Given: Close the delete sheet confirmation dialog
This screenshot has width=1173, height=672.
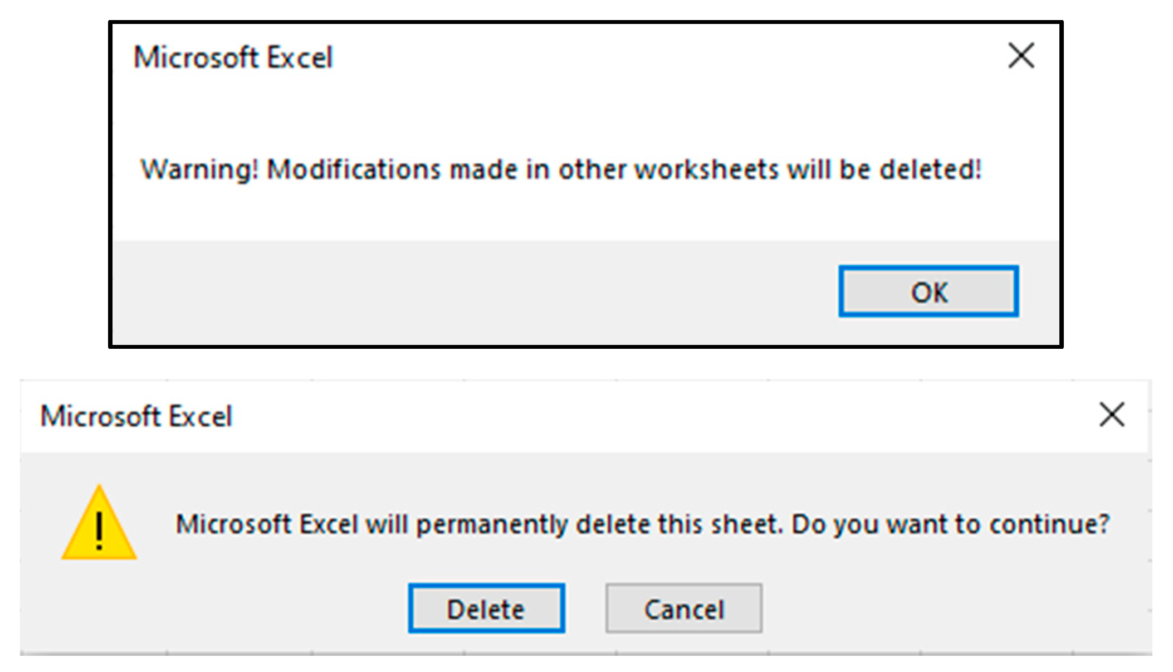Looking at the screenshot, I should click(1112, 415).
